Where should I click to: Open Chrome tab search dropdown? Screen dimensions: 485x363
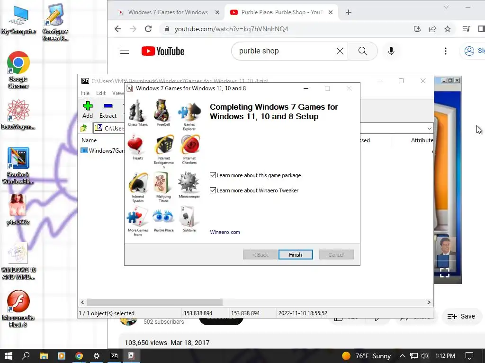[x=446, y=7]
